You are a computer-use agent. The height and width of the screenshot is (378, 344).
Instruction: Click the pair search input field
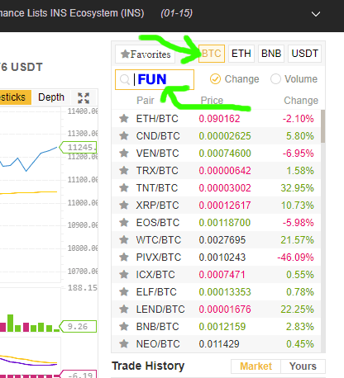(155, 79)
